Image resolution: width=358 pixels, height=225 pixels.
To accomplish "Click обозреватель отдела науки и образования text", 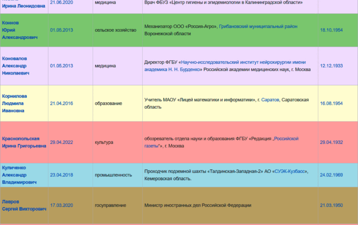I will tap(189, 139).
